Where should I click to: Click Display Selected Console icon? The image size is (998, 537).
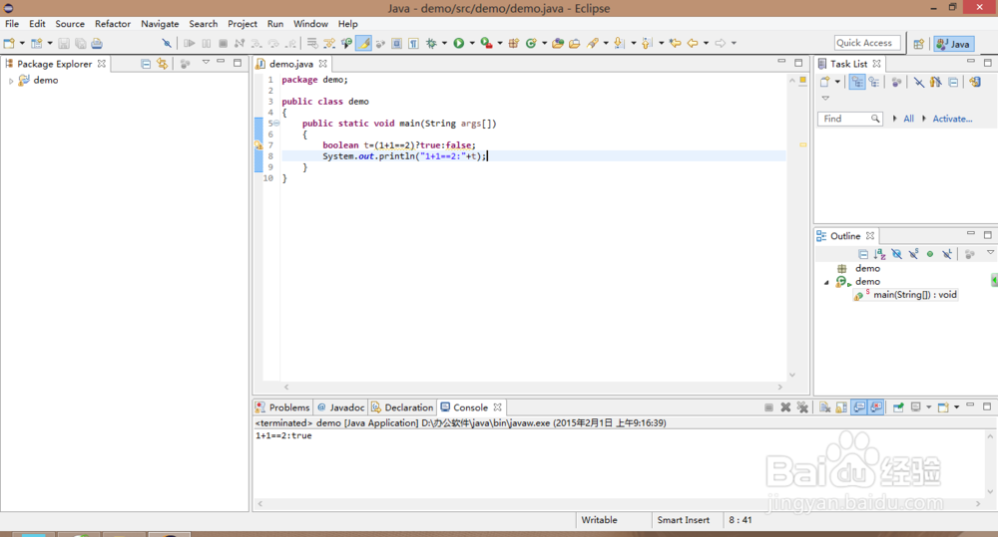916,407
